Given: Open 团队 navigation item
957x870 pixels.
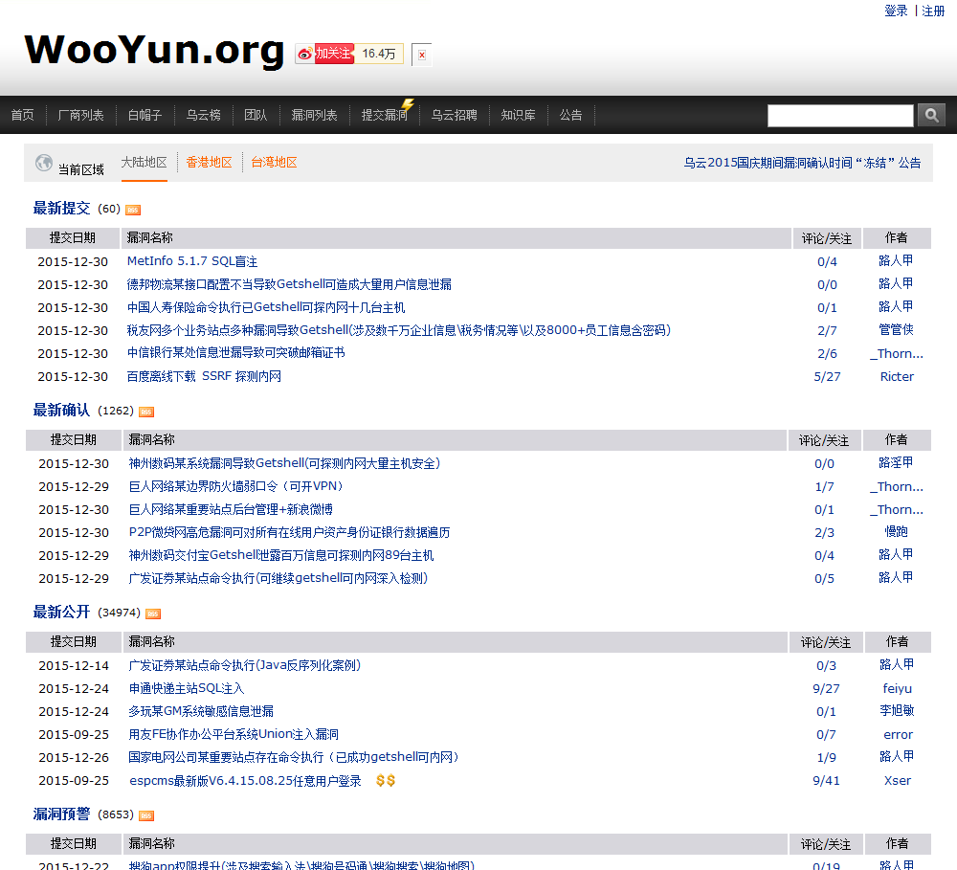Looking at the screenshot, I should click(x=256, y=115).
